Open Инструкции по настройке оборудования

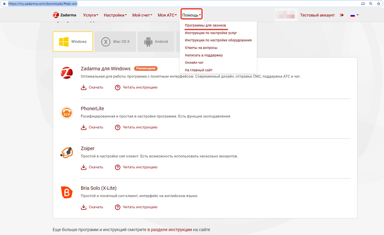click(x=218, y=40)
